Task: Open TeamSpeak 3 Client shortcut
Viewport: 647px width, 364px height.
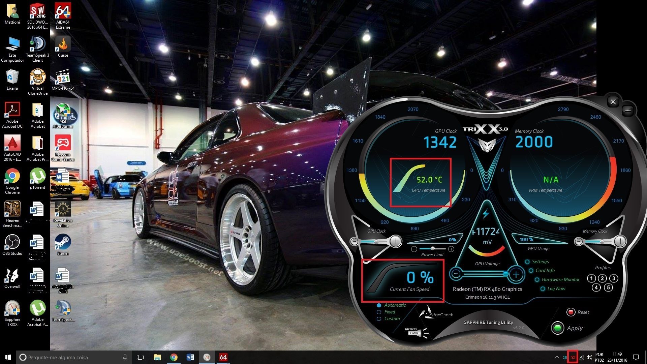Action: (37, 49)
